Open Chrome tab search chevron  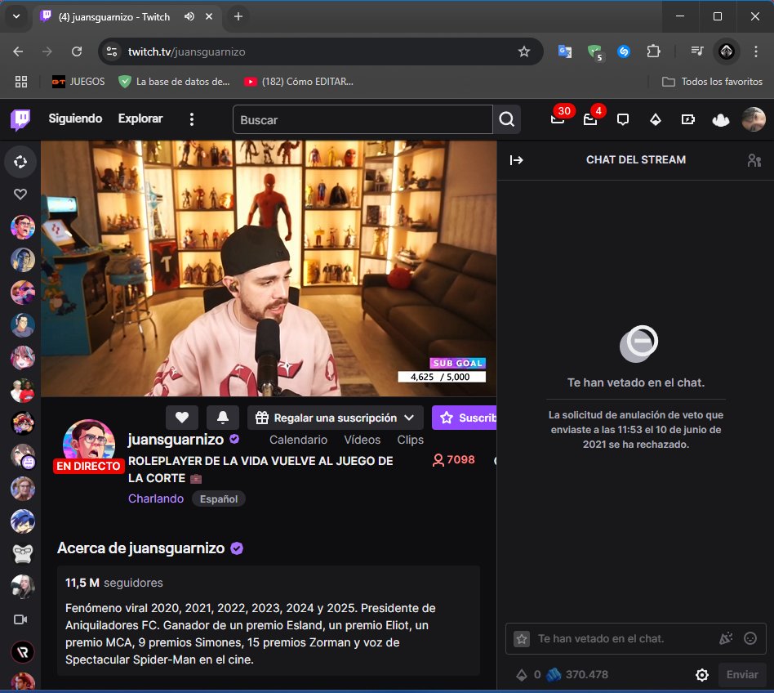click(x=16, y=16)
